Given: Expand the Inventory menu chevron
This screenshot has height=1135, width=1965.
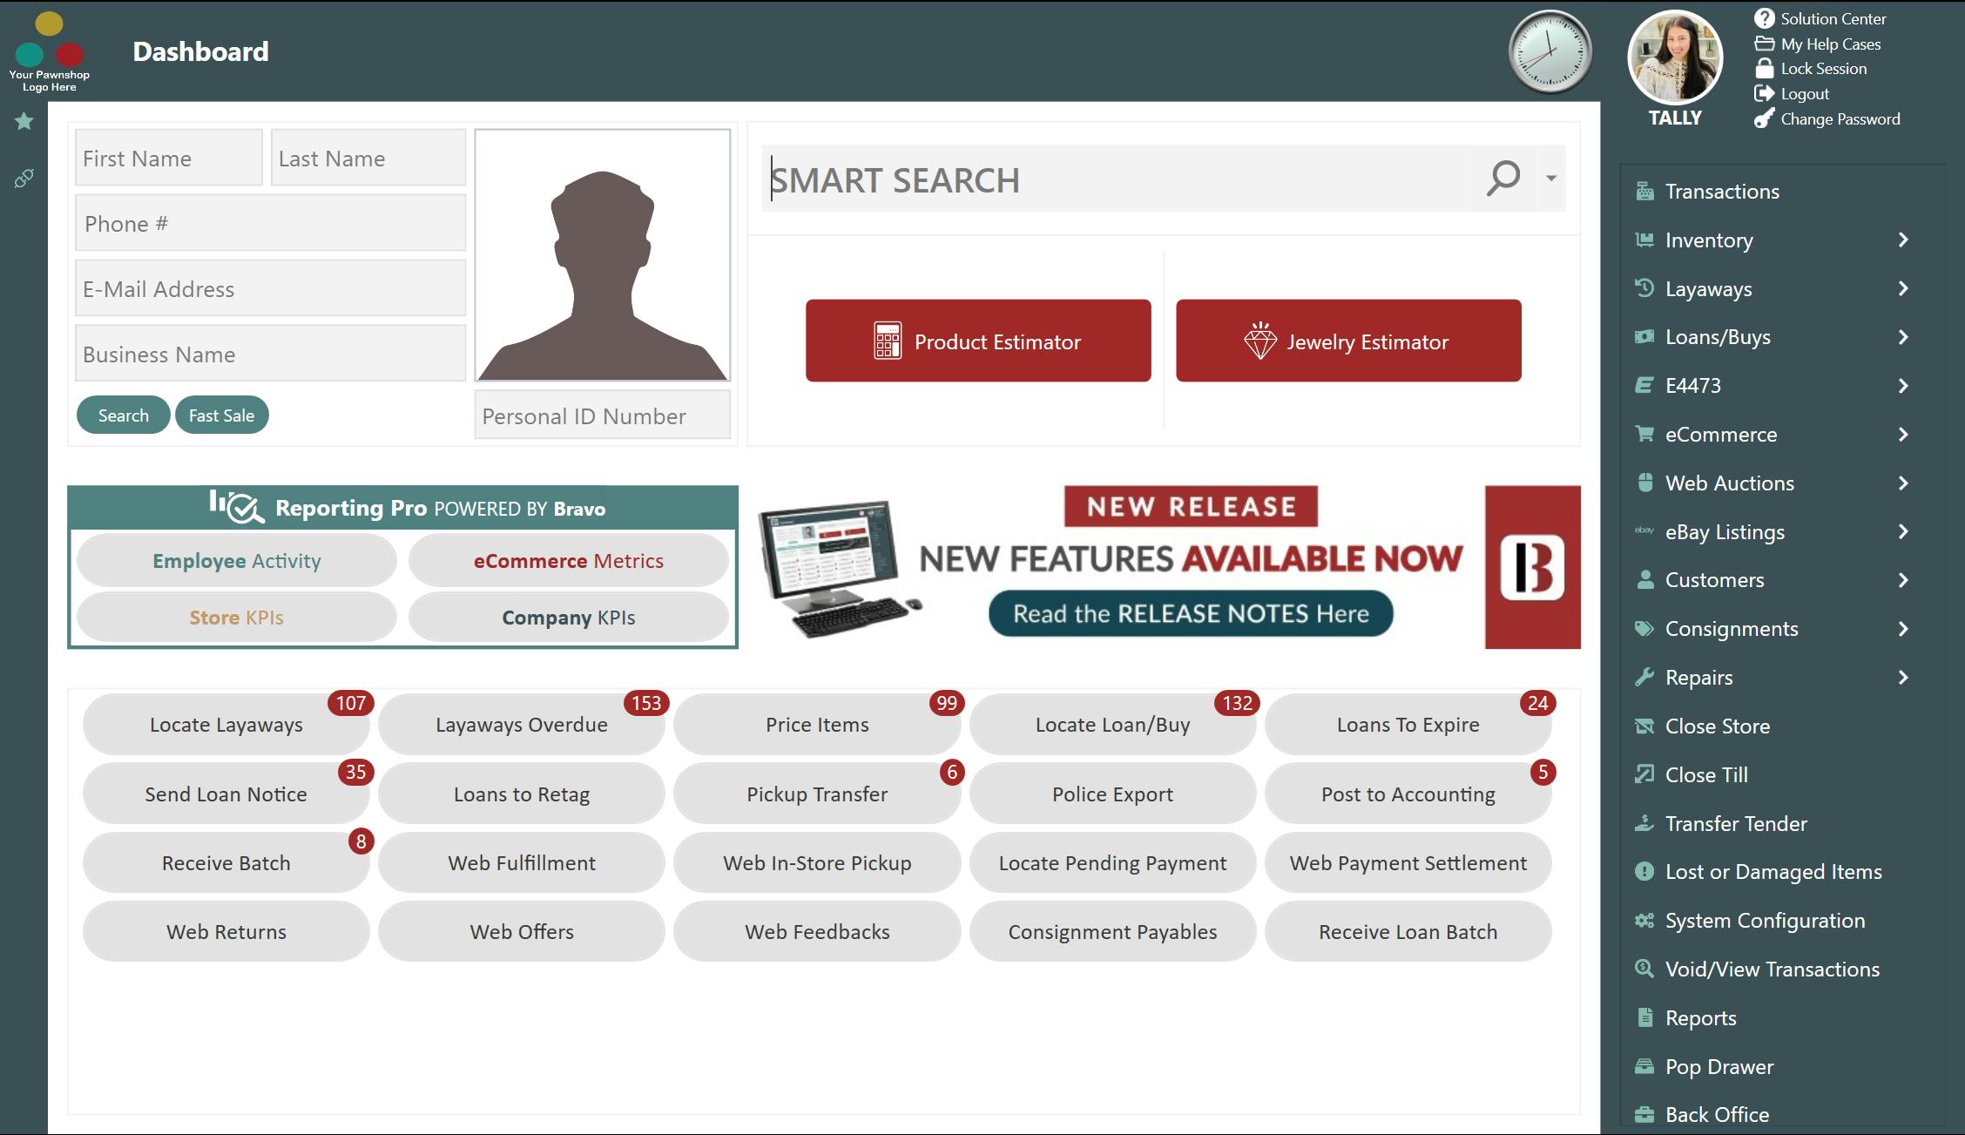Looking at the screenshot, I should coord(1903,240).
